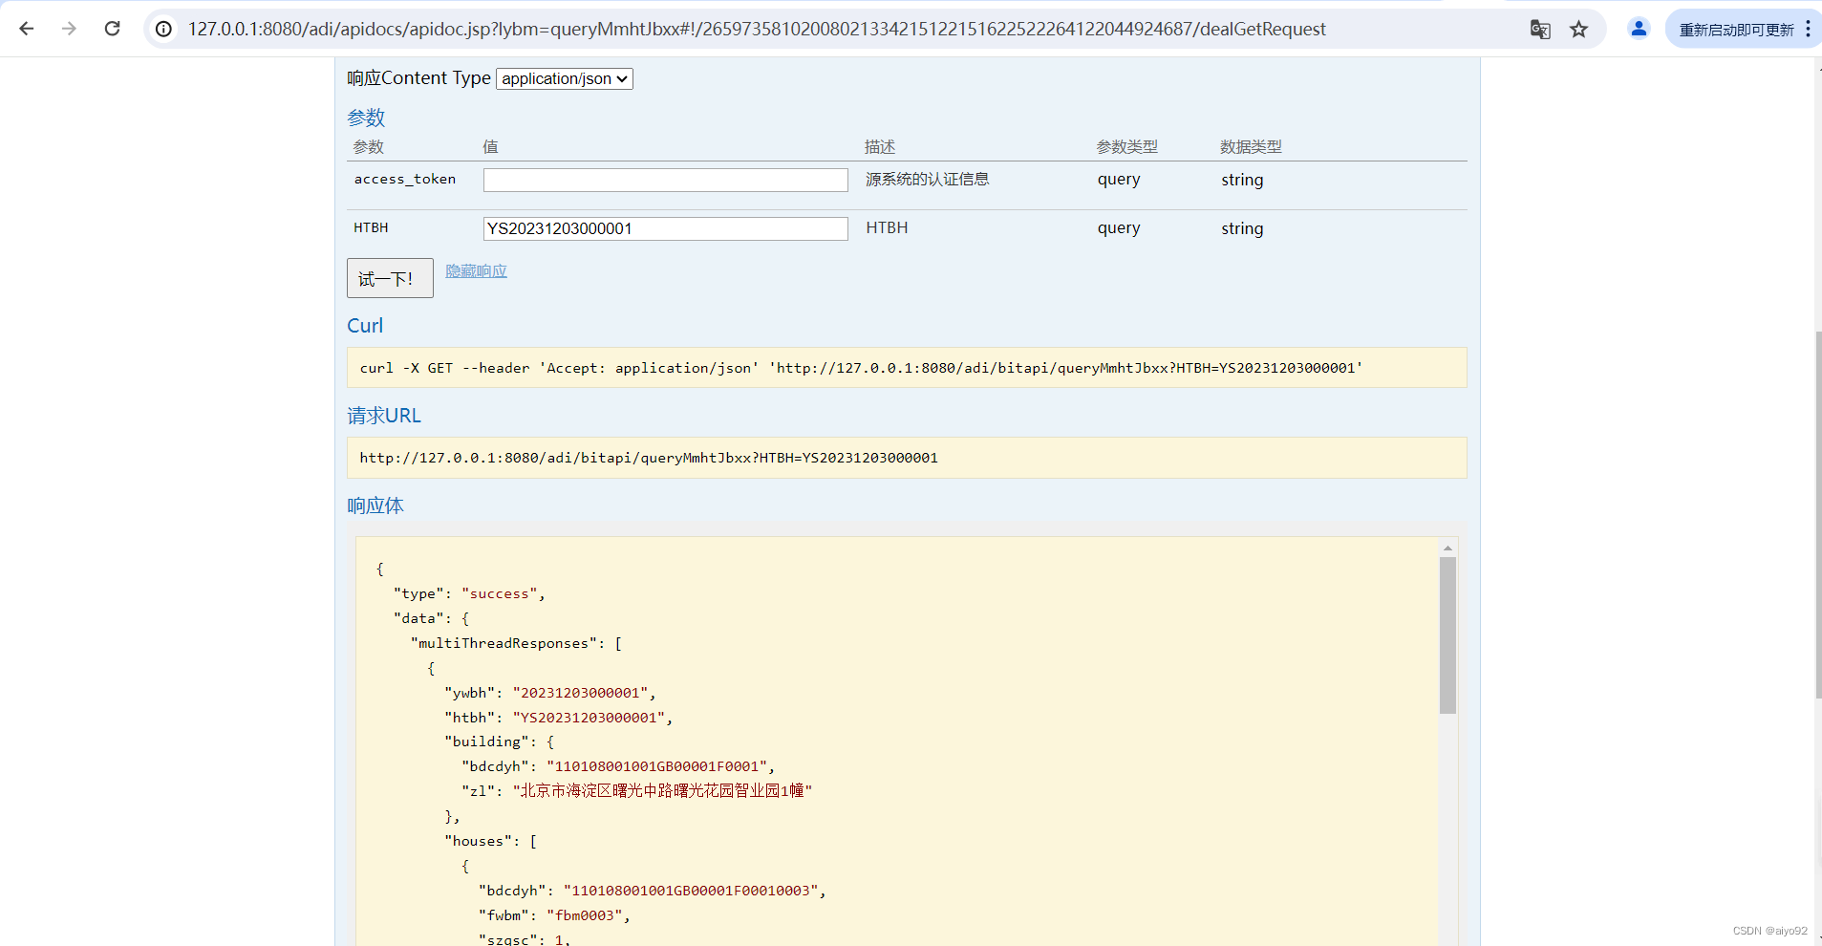Click the 参数 section heading
This screenshot has height=946, width=1822.
click(366, 118)
